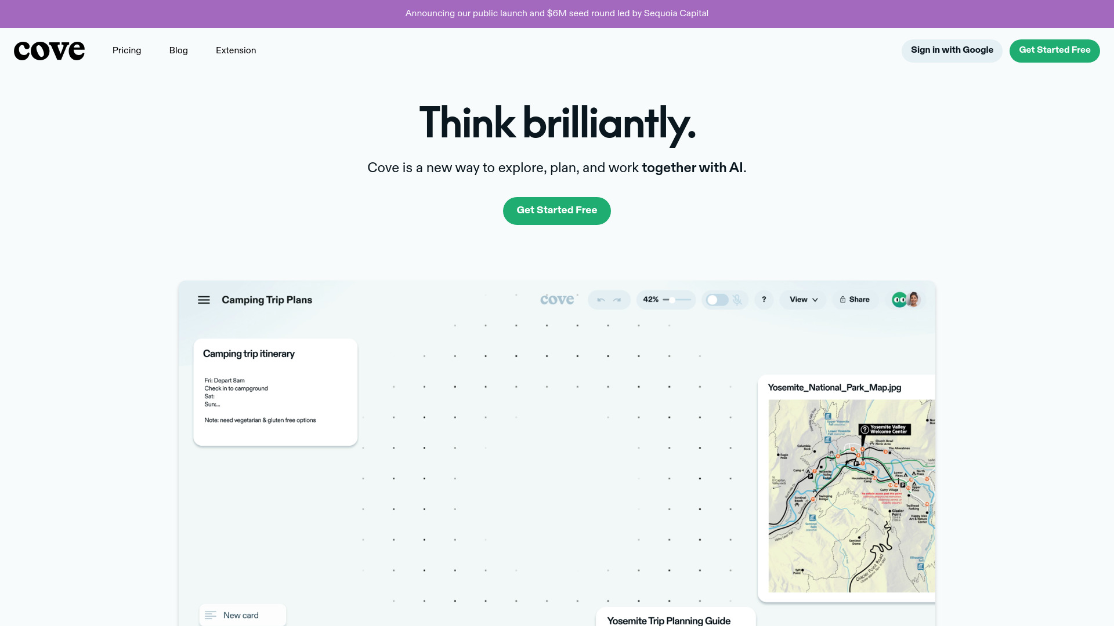Click the New card input area

[242, 616]
